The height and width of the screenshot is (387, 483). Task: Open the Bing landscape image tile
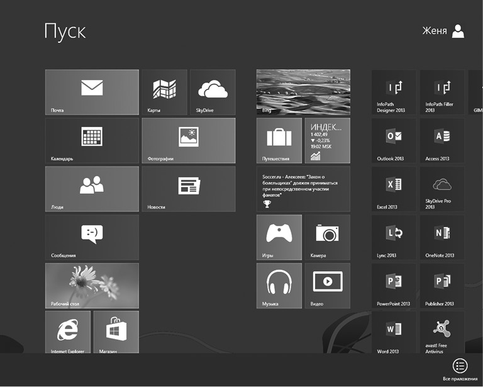303,92
